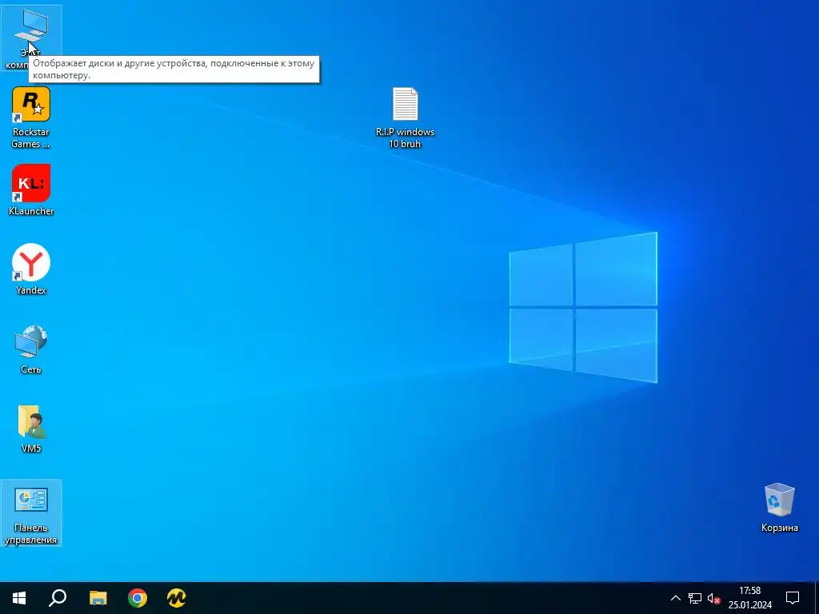The height and width of the screenshot is (614, 819).
Task: Select the This PC desktop icon
Action: (31, 38)
